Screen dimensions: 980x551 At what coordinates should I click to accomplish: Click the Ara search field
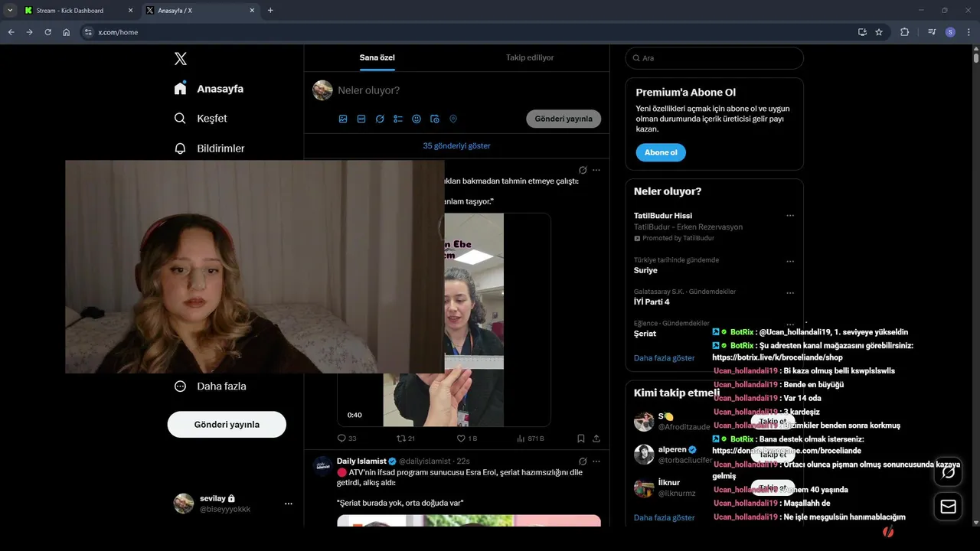[714, 58]
